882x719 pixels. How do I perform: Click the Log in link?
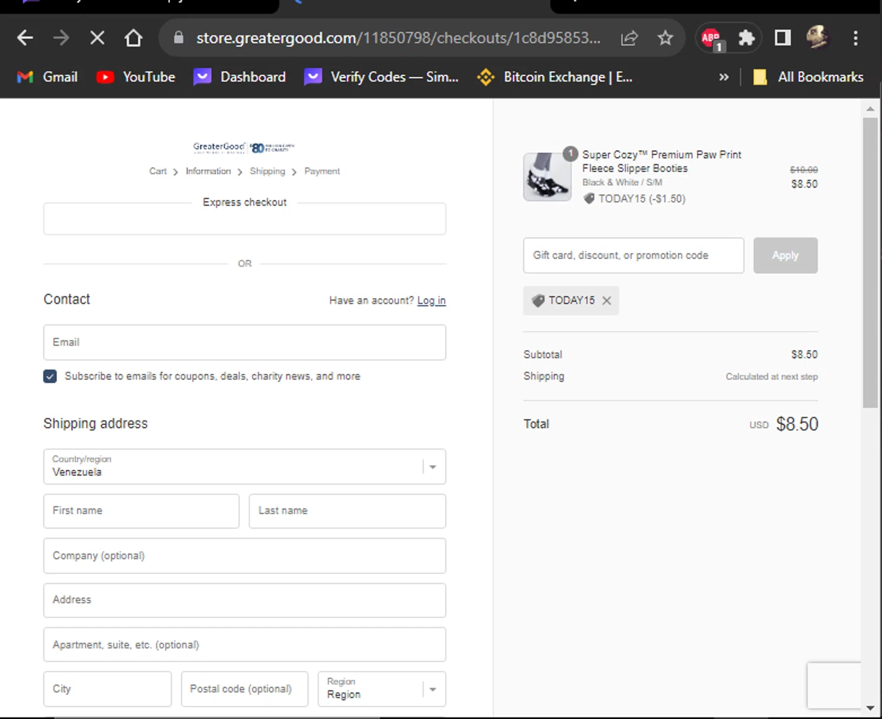(x=432, y=300)
